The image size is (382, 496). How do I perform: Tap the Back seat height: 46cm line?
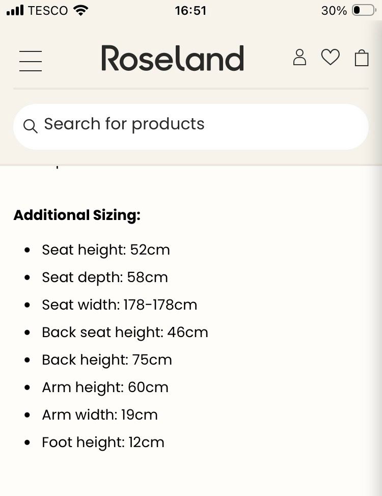(x=125, y=332)
